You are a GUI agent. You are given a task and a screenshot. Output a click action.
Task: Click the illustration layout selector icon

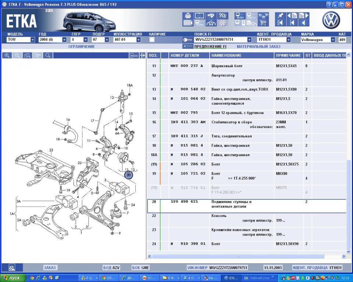[x=134, y=55]
